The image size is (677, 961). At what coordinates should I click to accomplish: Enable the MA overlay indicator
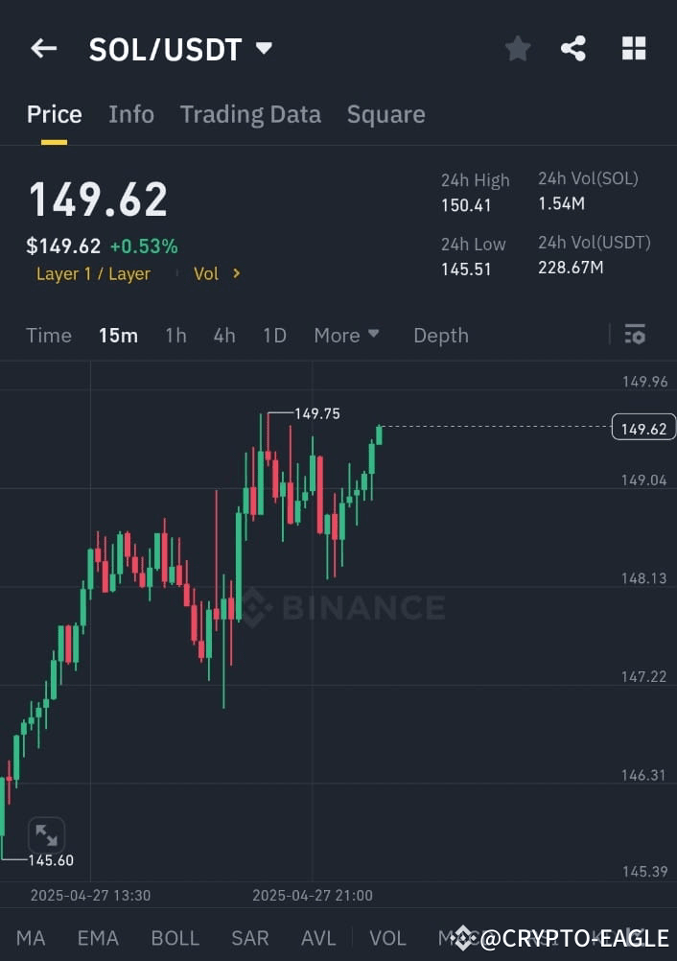point(31,938)
